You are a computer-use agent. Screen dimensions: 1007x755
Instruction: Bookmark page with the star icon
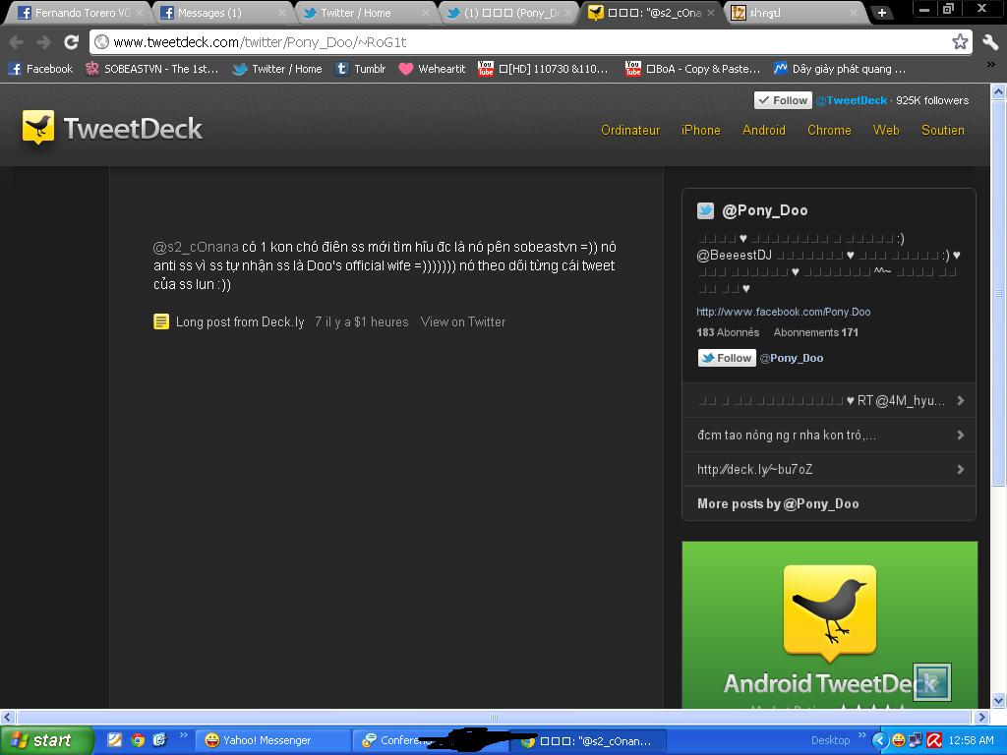[960, 42]
